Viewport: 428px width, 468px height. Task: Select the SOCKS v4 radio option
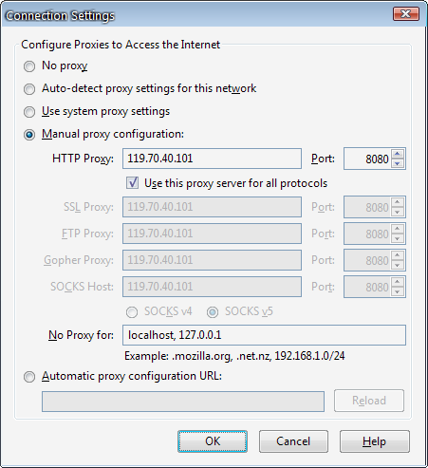coord(132,312)
